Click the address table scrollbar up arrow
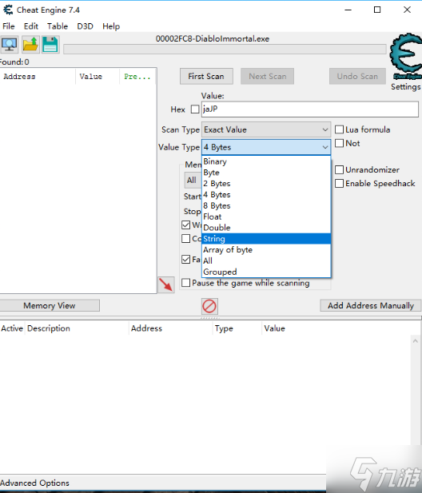 415,341
